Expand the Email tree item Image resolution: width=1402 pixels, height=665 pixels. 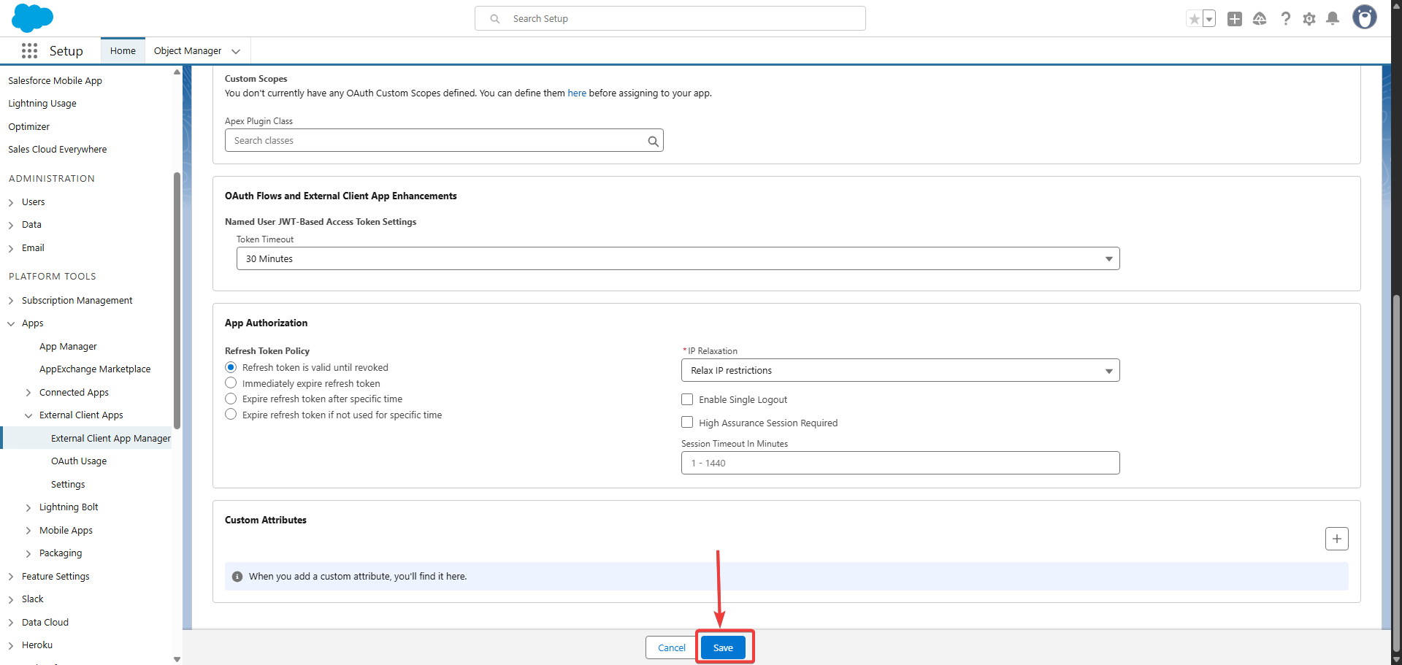click(11, 248)
